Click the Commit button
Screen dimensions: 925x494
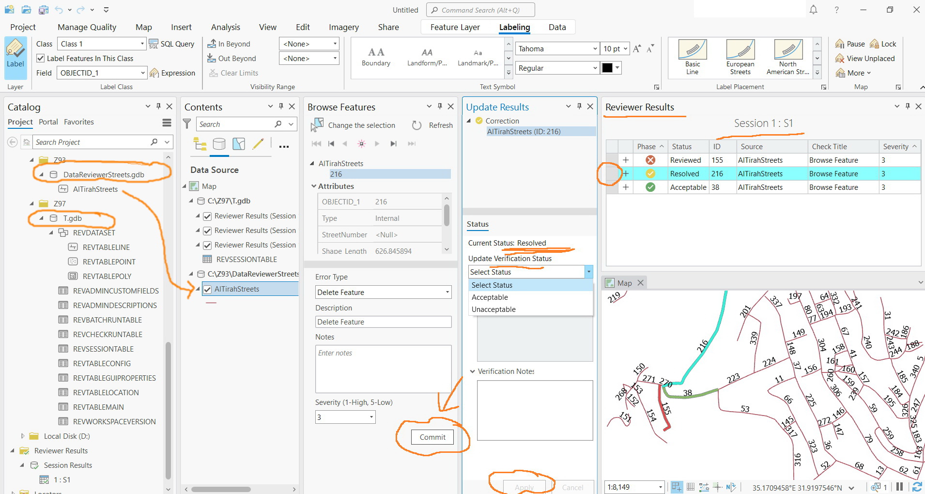tap(432, 437)
